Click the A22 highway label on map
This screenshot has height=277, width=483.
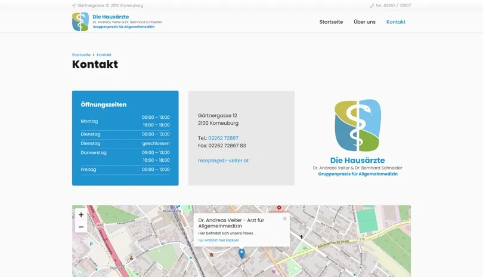(100, 225)
